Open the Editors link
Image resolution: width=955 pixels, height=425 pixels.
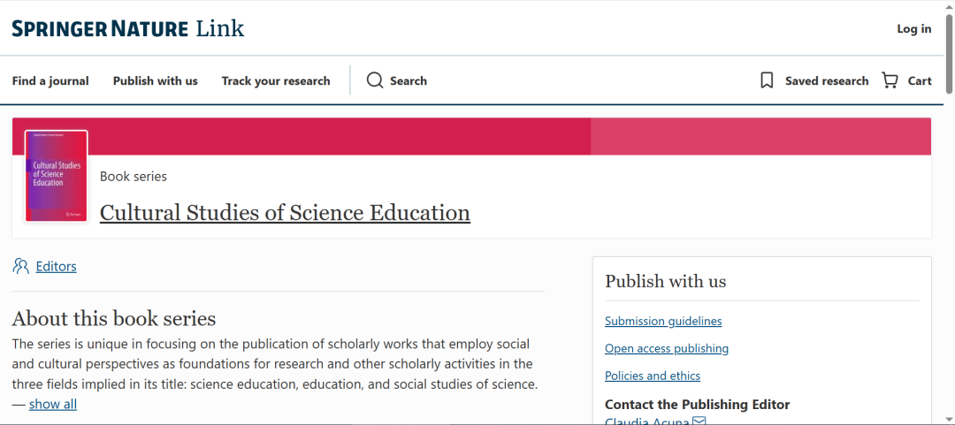click(x=56, y=266)
